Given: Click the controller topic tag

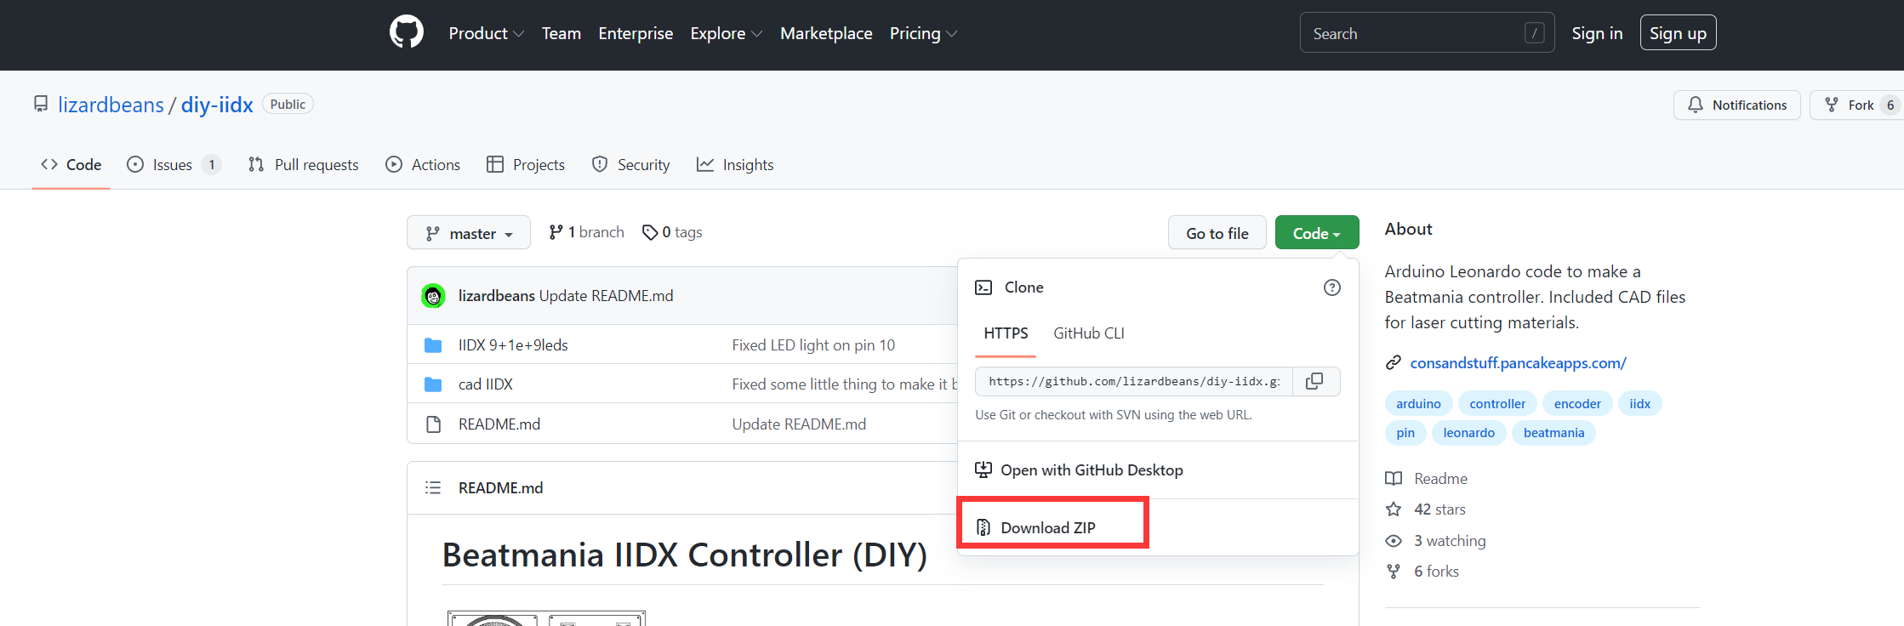Looking at the screenshot, I should [x=1497, y=404].
